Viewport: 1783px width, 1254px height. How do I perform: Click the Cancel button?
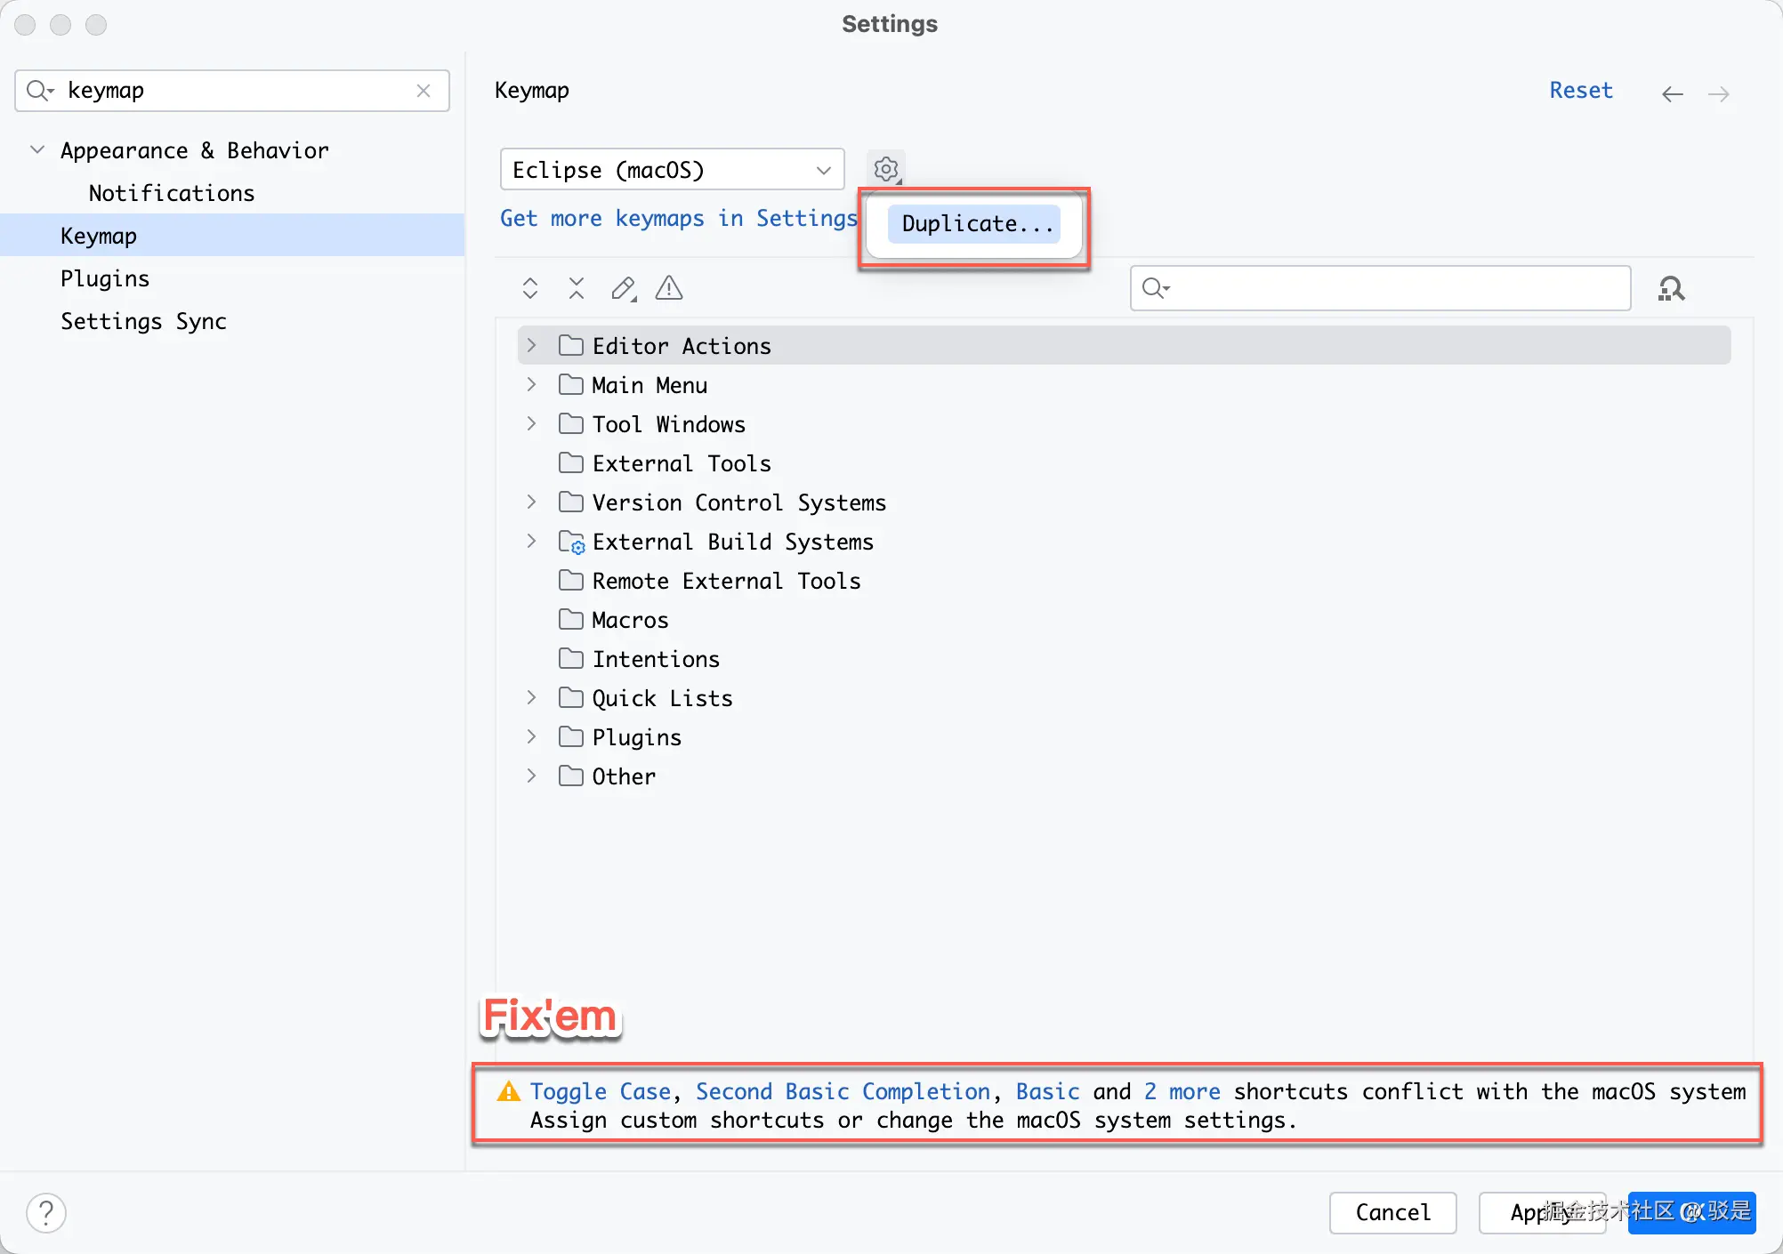(1392, 1212)
